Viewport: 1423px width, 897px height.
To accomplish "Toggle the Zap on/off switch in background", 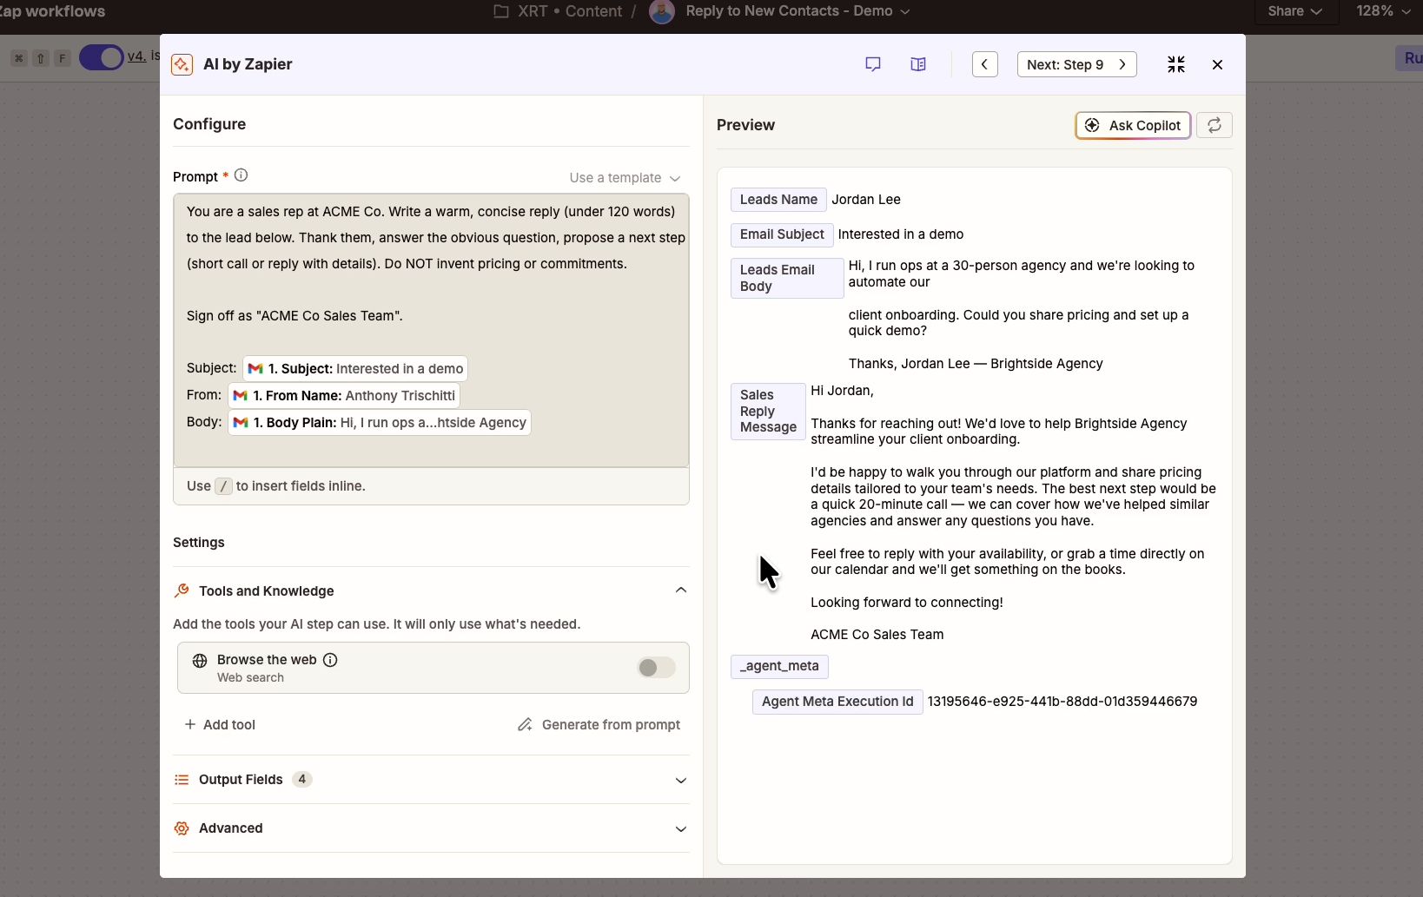I will coord(102,57).
